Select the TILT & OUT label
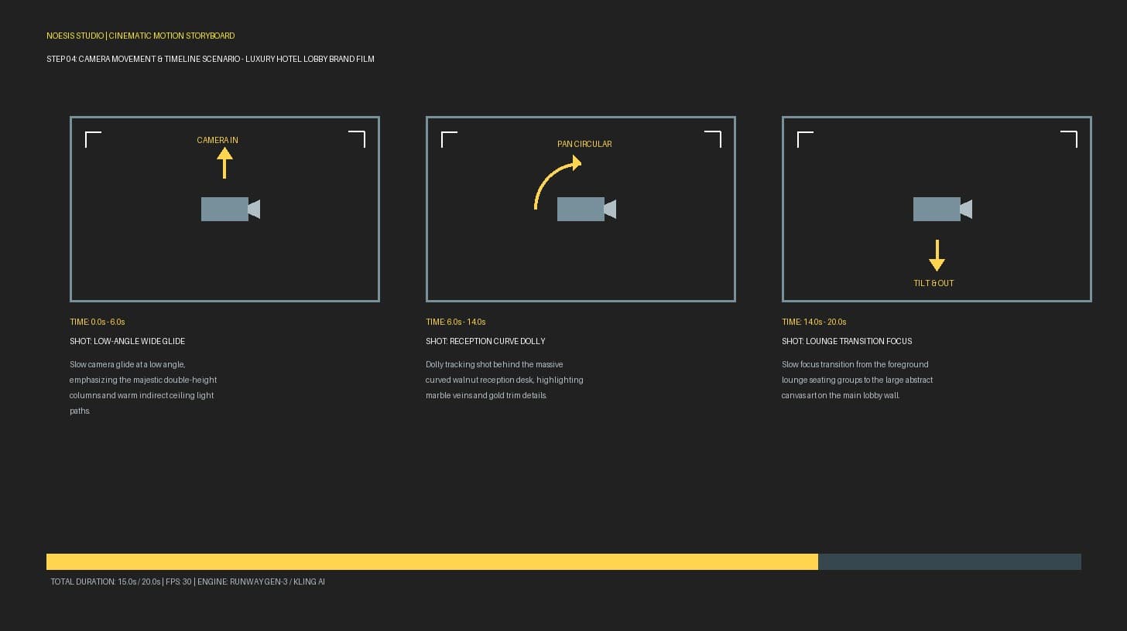Screen dimensions: 1127x631 pyautogui.click(x=933, y=283)
